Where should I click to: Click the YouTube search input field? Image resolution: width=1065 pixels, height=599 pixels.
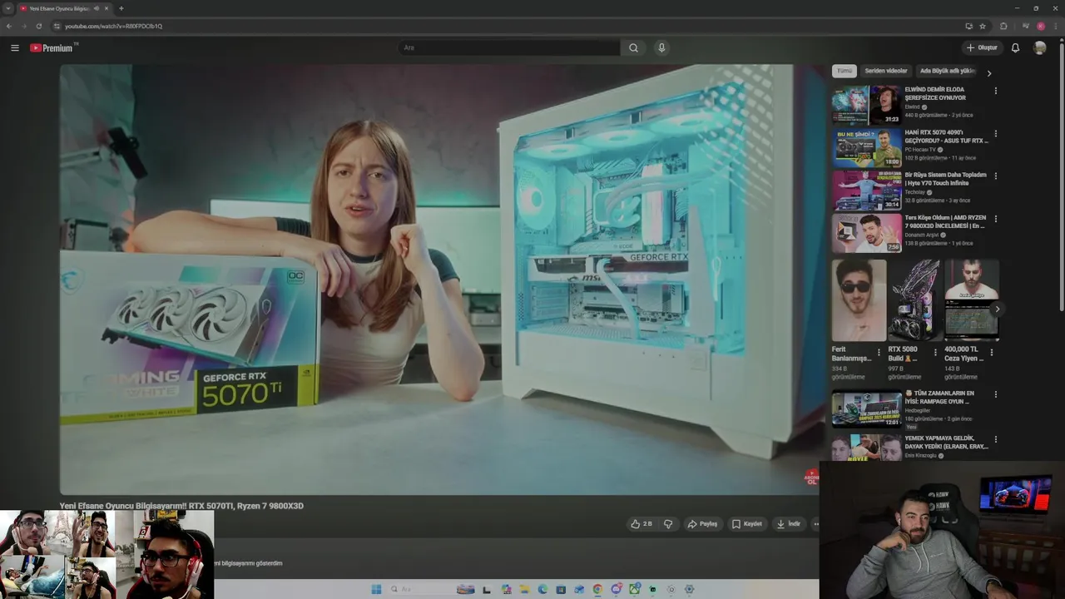click(508, 47)
